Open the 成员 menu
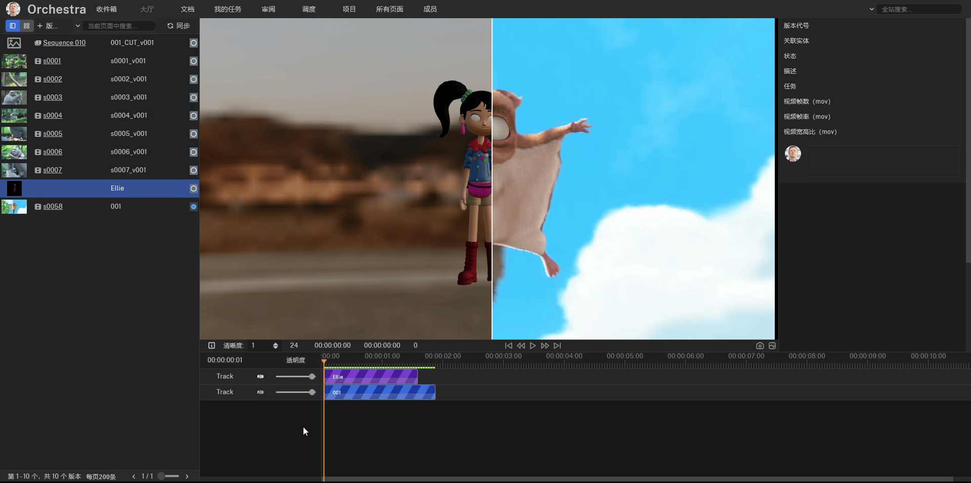 click(430, 9)
